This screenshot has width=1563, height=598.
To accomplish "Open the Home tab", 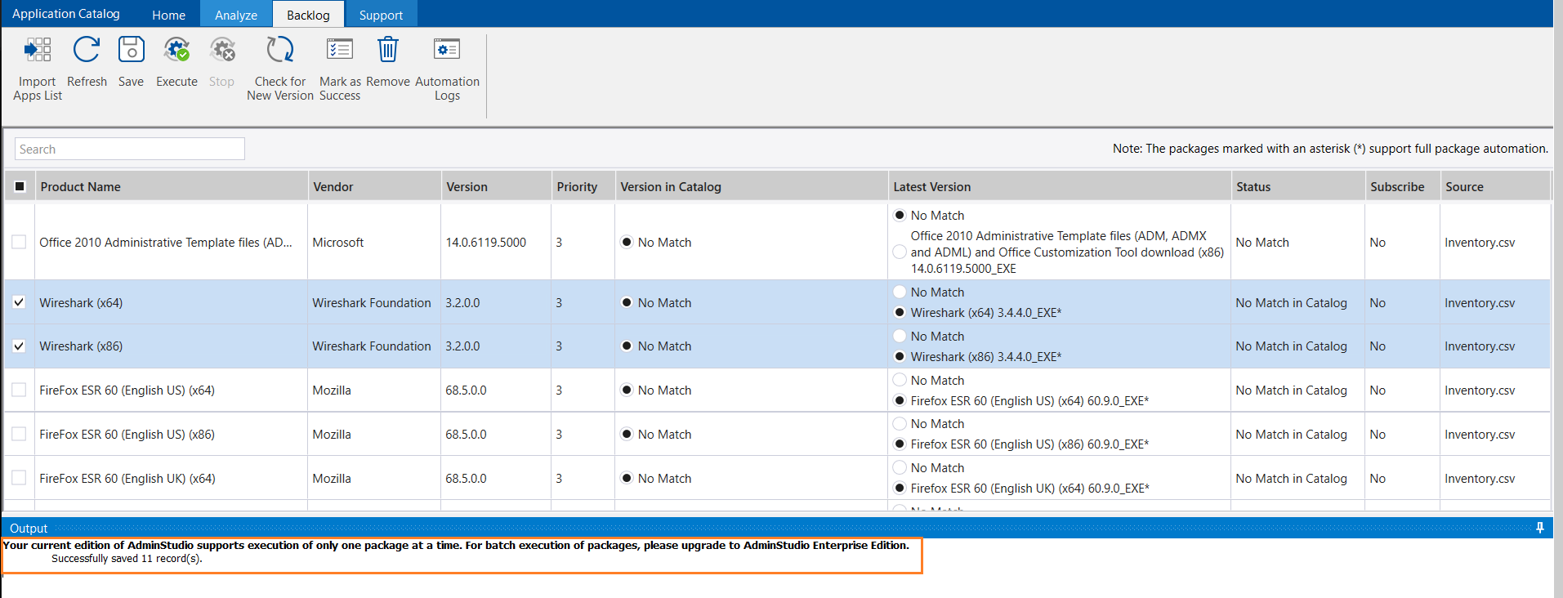I will pos(168,15).
